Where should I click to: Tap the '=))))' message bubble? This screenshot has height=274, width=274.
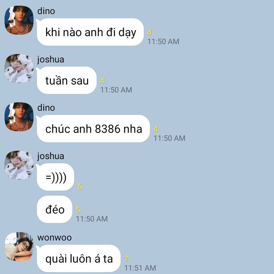(56, 177)
